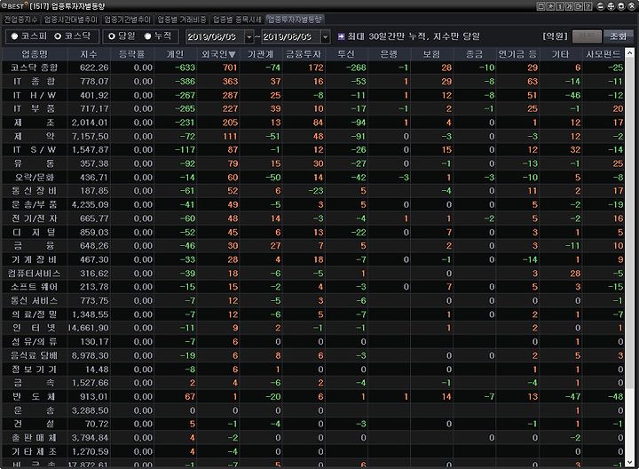Open help with the question mark icon
This screenshot has width=639, height=469.
[x=588, y=6]
